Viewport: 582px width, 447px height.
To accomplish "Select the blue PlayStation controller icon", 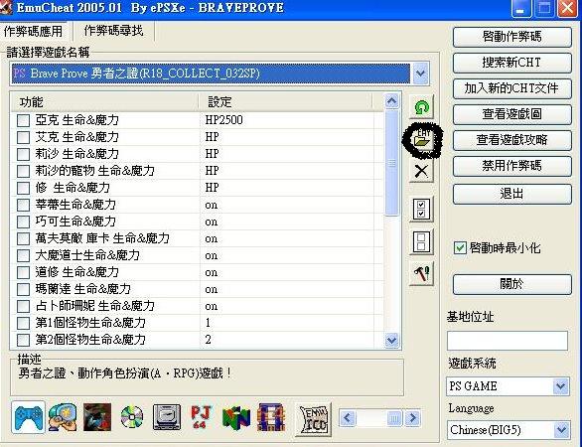I will pos(28,417).
